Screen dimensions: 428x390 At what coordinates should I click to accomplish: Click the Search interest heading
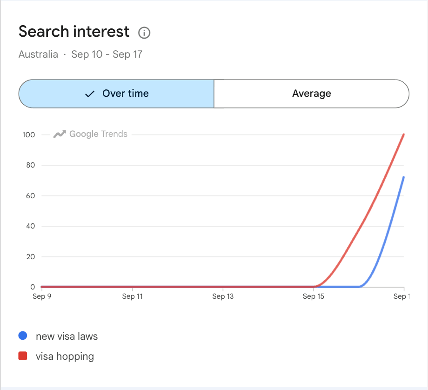[74, 31]
